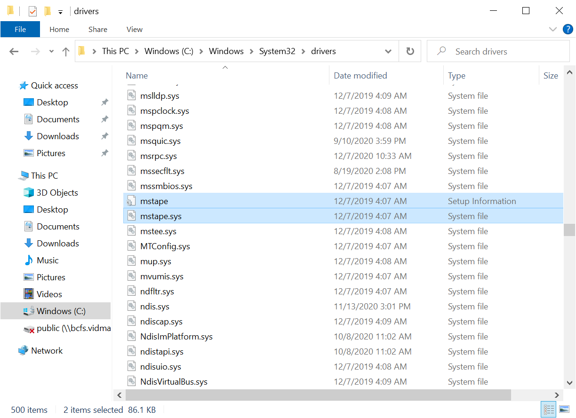Select the mslldp.sys file icon
The height and width of the screenshot is (418, 576).
tap(131, 96)
